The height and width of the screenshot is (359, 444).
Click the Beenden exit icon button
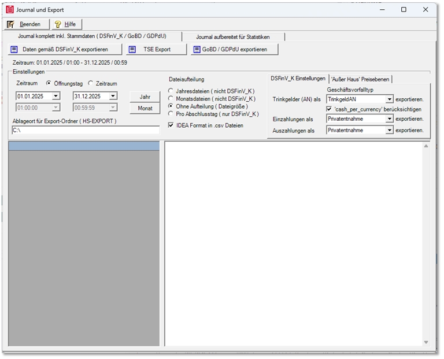pyautogui.click(x=11, y=24)
